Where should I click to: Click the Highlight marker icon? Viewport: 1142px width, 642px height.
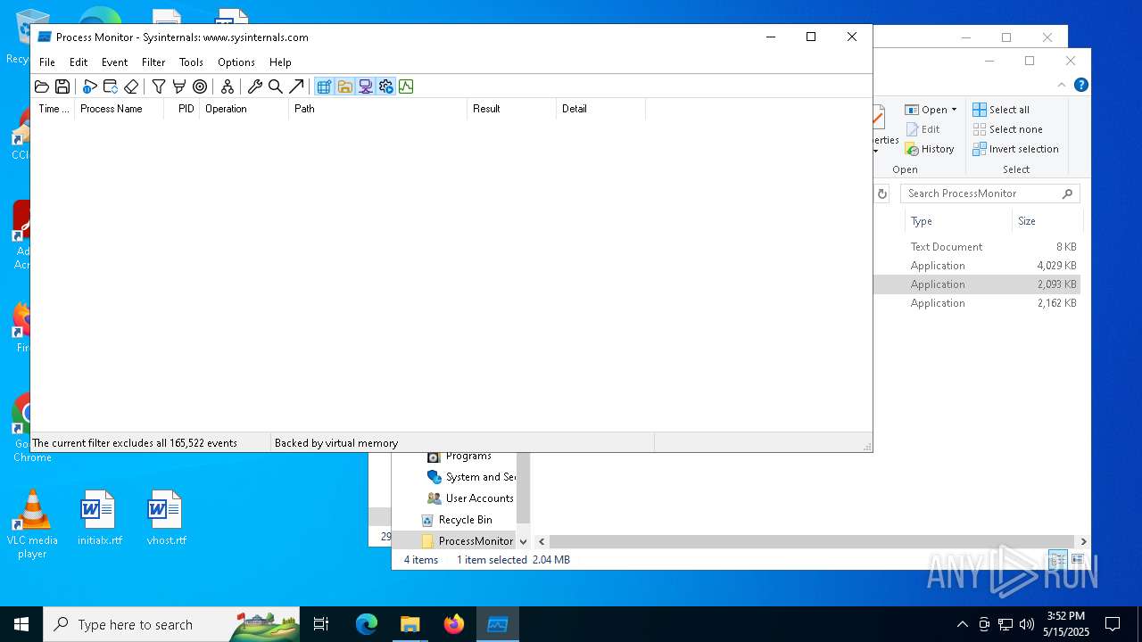point(179,86)
